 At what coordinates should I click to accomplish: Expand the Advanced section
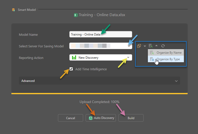tap(100, 81)
